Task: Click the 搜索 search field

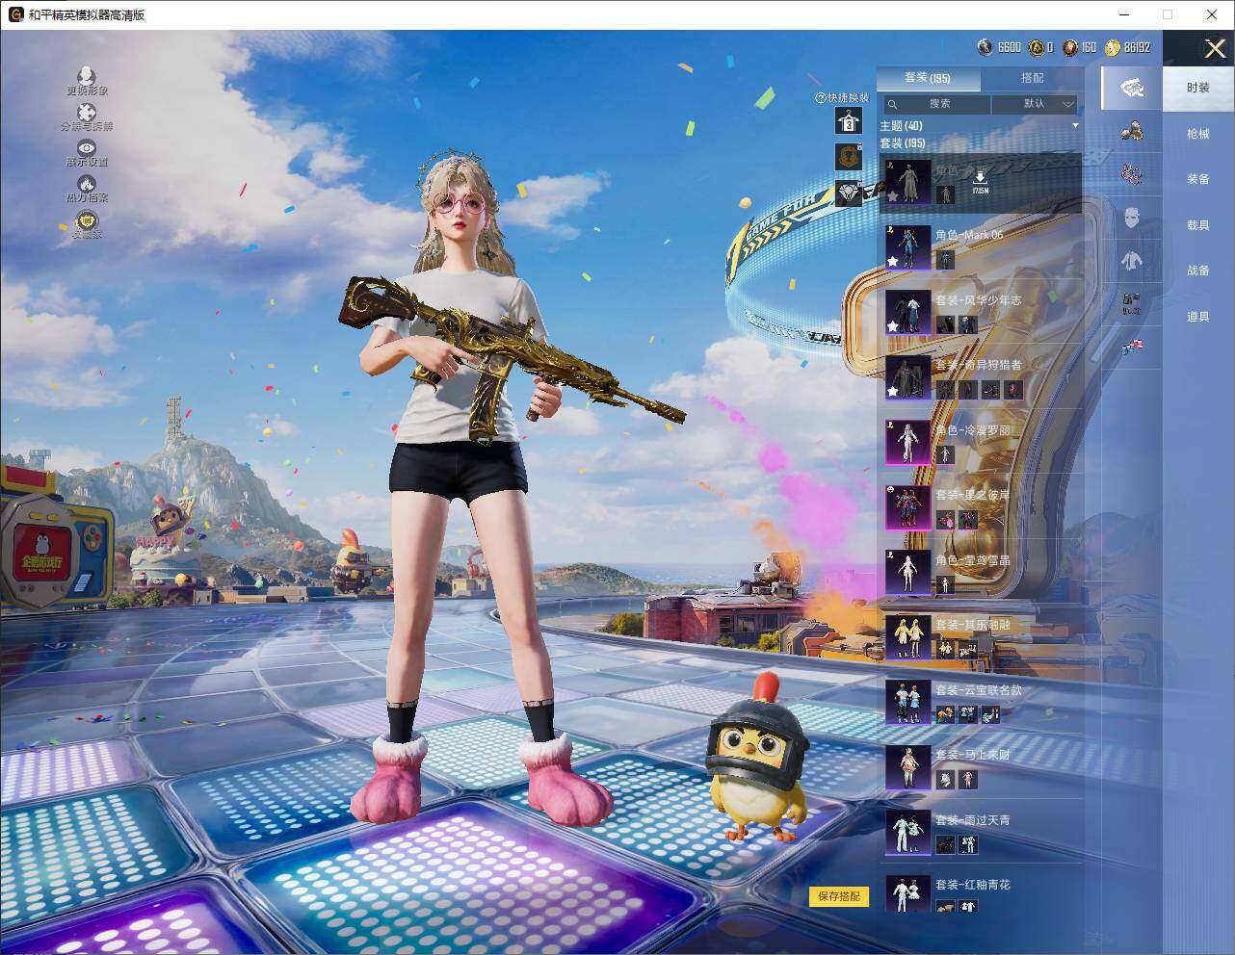Action: pyautogui.click(x=937, y=104)
